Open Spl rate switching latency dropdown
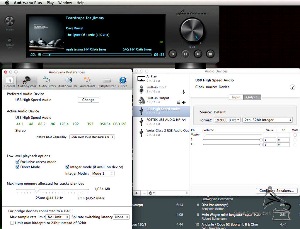 121,217
